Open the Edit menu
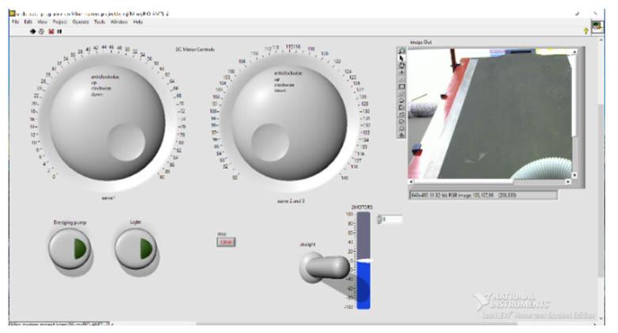This screenshot has width=618, height=333. (28, 21)
